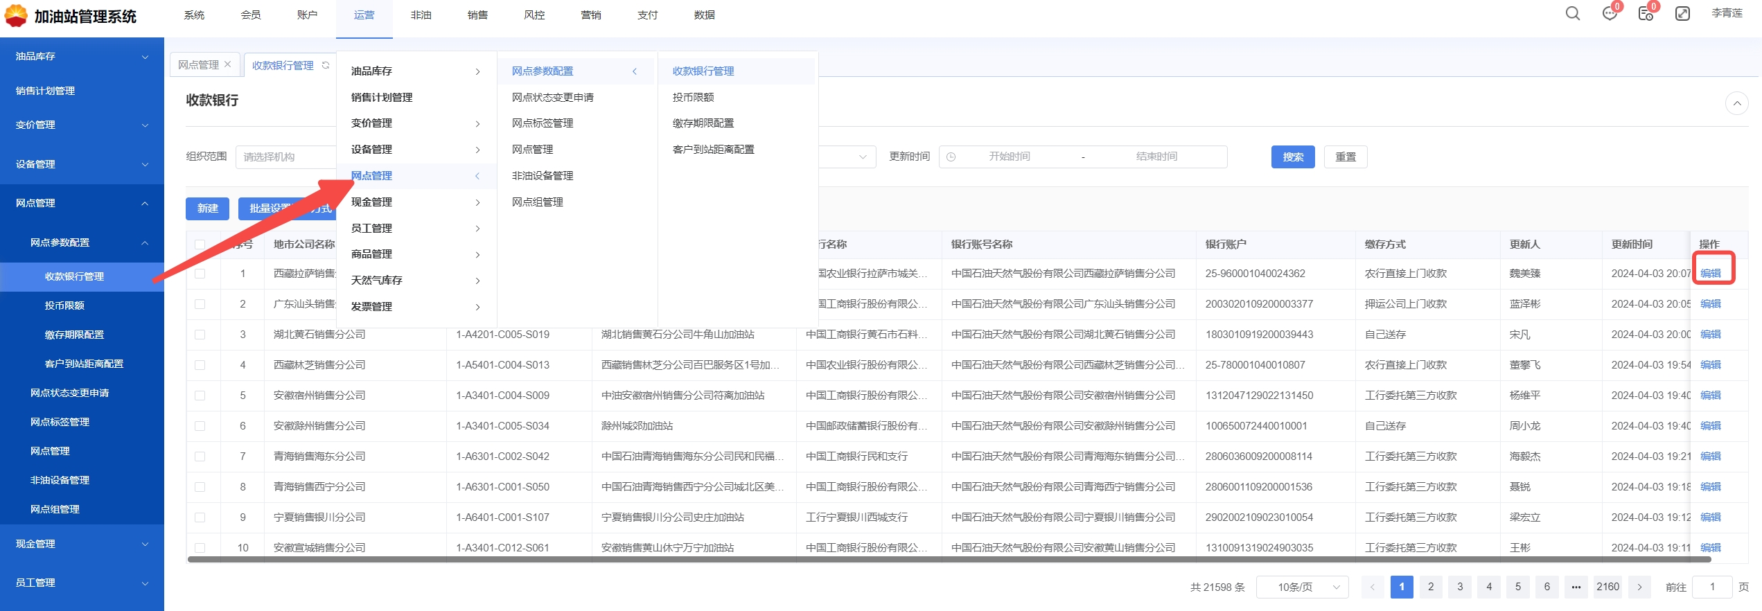Open the 10条/页 page size dropdown

coord(1302,587)
